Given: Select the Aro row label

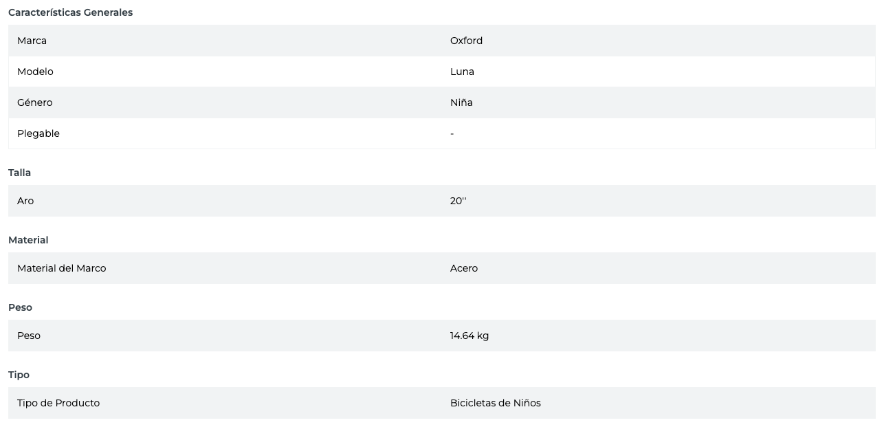Looking at the screenshot, I should [25, 201].
